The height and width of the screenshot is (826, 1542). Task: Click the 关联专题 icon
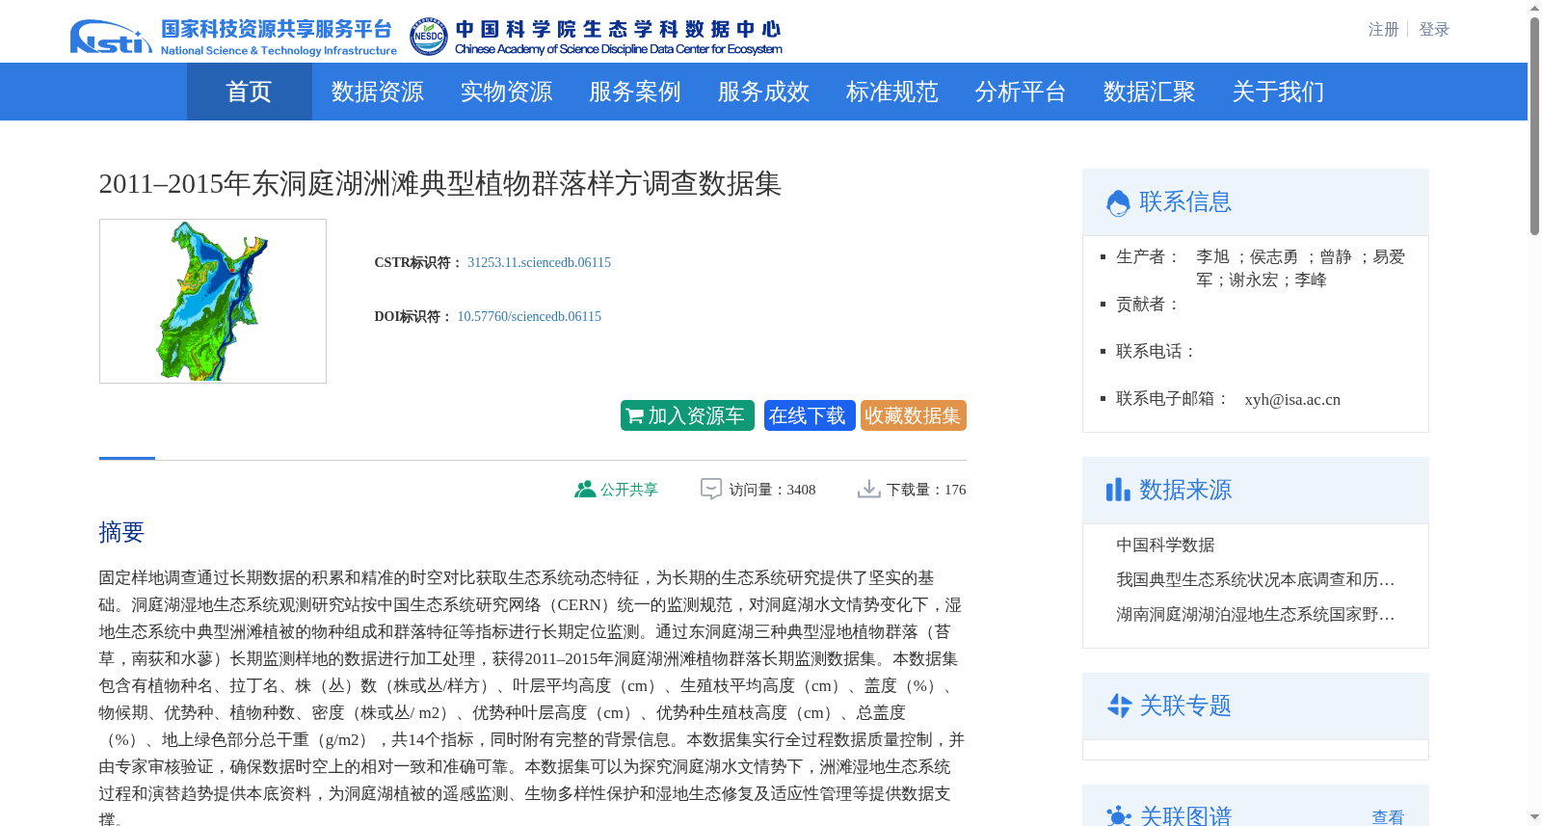(x=1119, y=706)
